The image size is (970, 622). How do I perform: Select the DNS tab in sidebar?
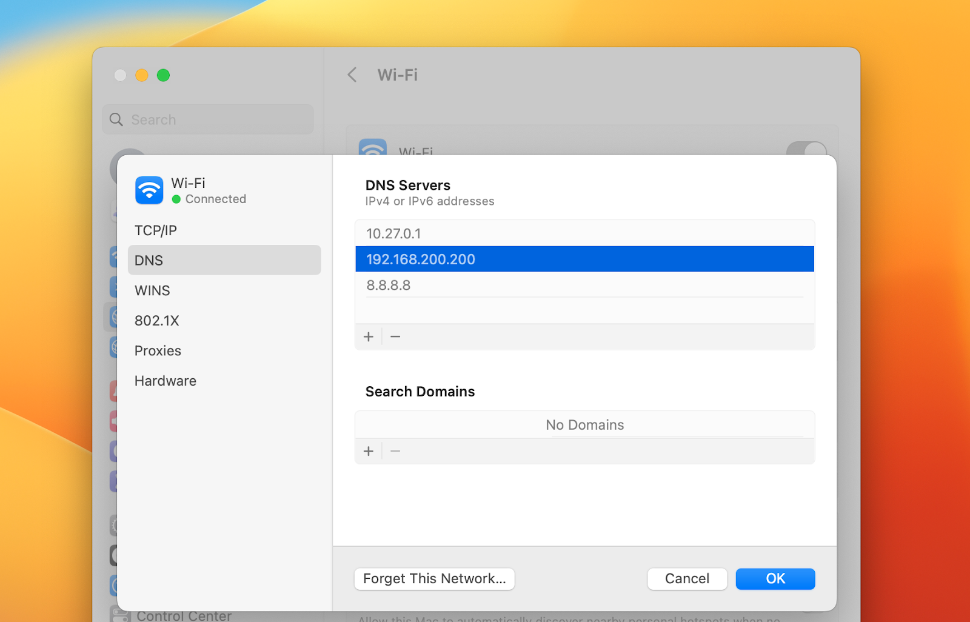click(x=149, y=260)
